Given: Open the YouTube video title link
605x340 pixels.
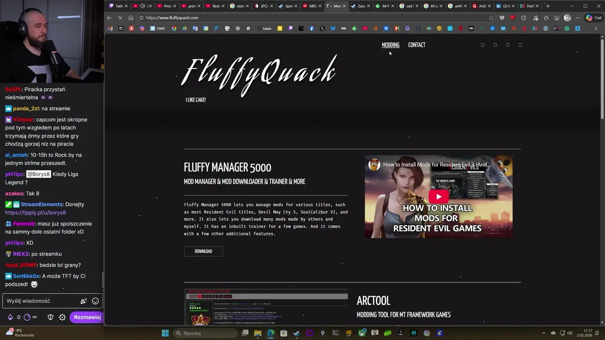Looking at the screenshot, I should pos(437,165).
